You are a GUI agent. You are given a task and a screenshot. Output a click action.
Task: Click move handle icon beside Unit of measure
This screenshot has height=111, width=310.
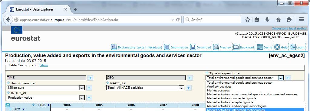tap(8, 83)
